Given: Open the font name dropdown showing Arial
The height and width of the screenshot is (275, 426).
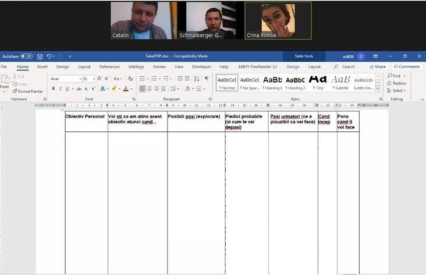Looking at the screenshot, I should 65,78.
